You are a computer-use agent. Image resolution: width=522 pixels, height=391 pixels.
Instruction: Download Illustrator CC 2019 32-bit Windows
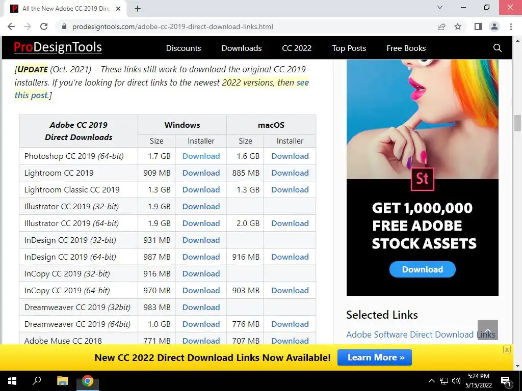click(201, 207)
